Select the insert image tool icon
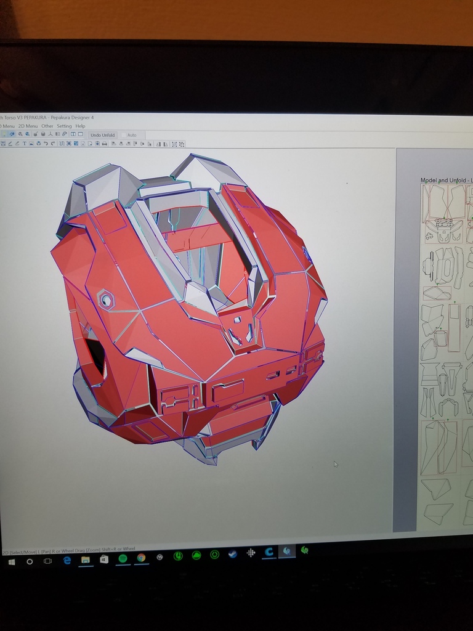Image resolution: width=473 pixels, height=631 pixels. 31,144
